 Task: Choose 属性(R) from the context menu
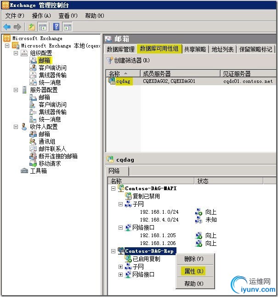click(194, 271)
